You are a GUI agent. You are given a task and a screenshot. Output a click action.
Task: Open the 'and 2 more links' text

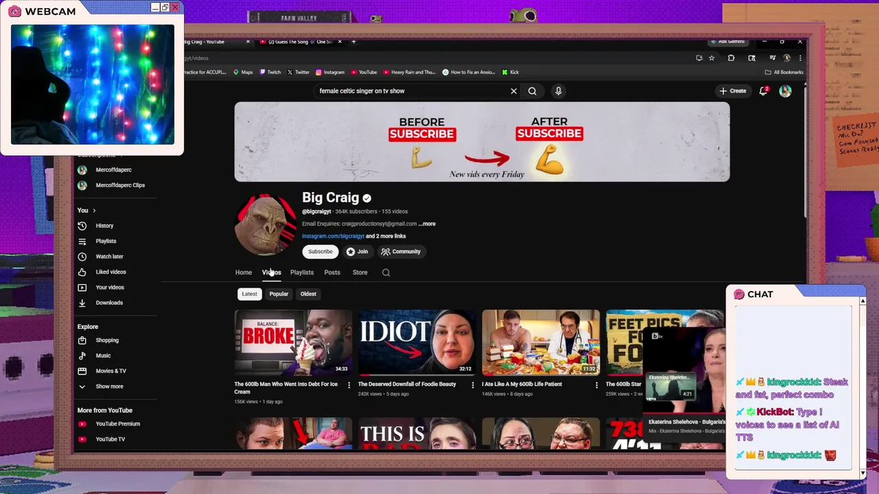click(x=386, y=236)
